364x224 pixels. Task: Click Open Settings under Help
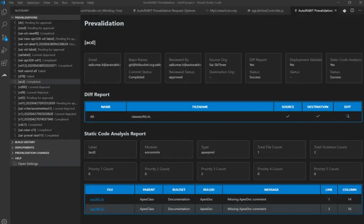click(x=28, y=164)
